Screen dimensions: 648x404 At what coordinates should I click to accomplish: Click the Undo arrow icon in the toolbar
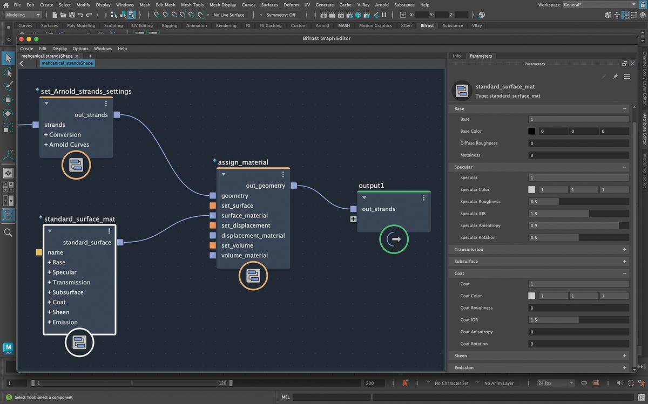(x=81, y=15)
